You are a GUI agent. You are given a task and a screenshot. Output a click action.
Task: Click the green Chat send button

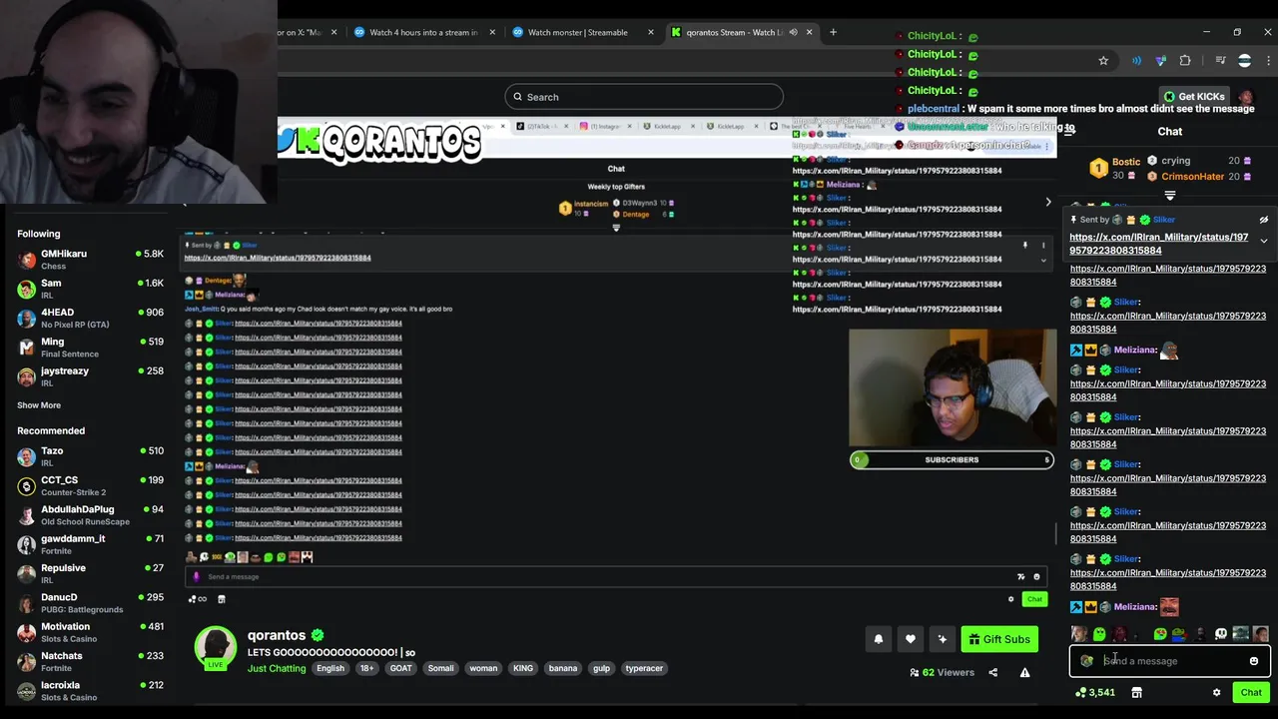click(1251, 692)
